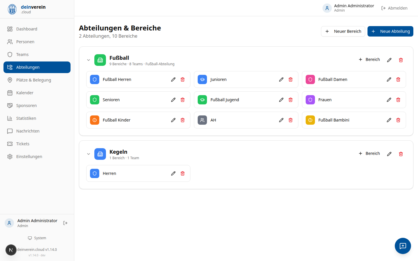Collapse the Fußball department section
This screenshot has height=261, width=418.
point(89,60)
